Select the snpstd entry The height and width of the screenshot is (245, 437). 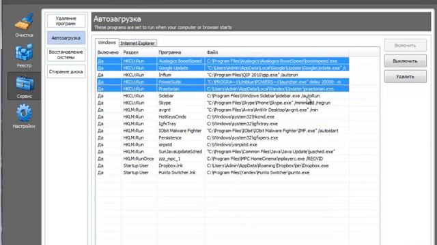(x=223, y=144)
